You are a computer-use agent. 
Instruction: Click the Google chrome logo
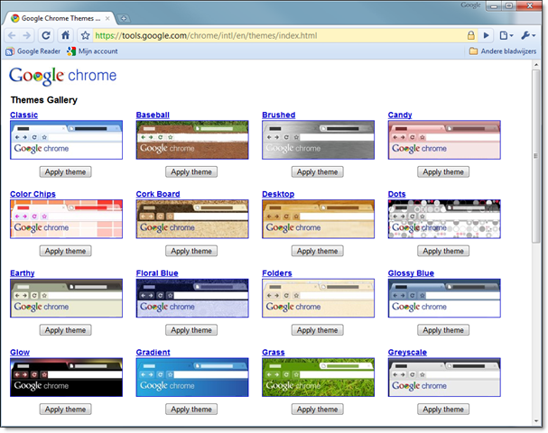pyautogui.click(x=63, y=76)
